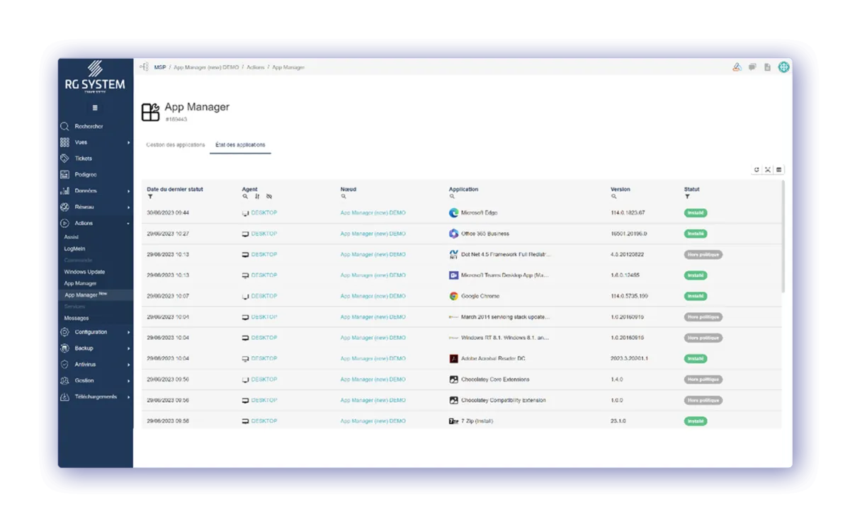Expand the Vues sidebar menu
The image size is (850, 531).
coord(95,142)
